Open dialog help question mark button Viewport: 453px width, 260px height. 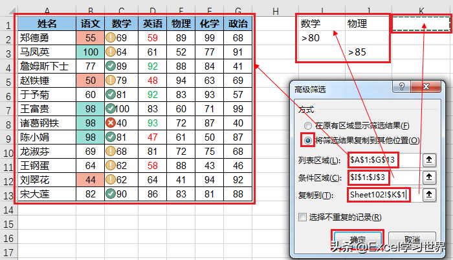401,86
